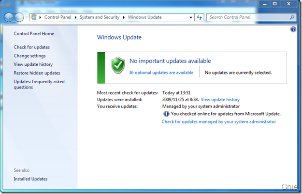The image size is (302, 194).
Task: Click the Refresh button beside address bar
Action: click(x=200, y=17)
